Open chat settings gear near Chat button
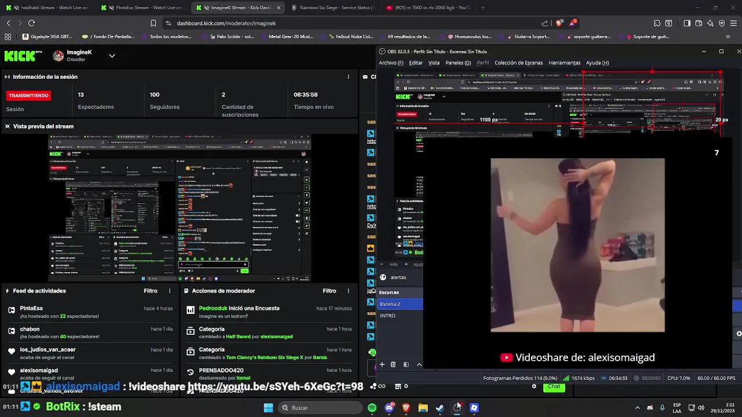 534,386
